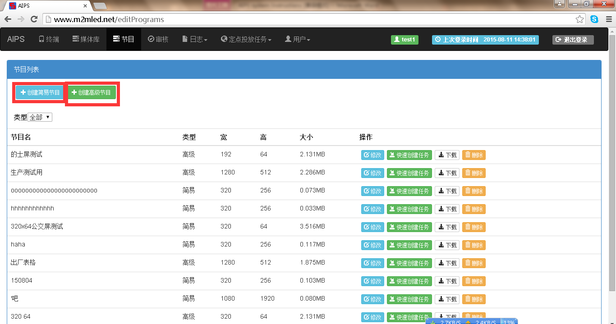Click the 节目名 column header
Viewport: 616px width, 324px height.
point(21,137)
